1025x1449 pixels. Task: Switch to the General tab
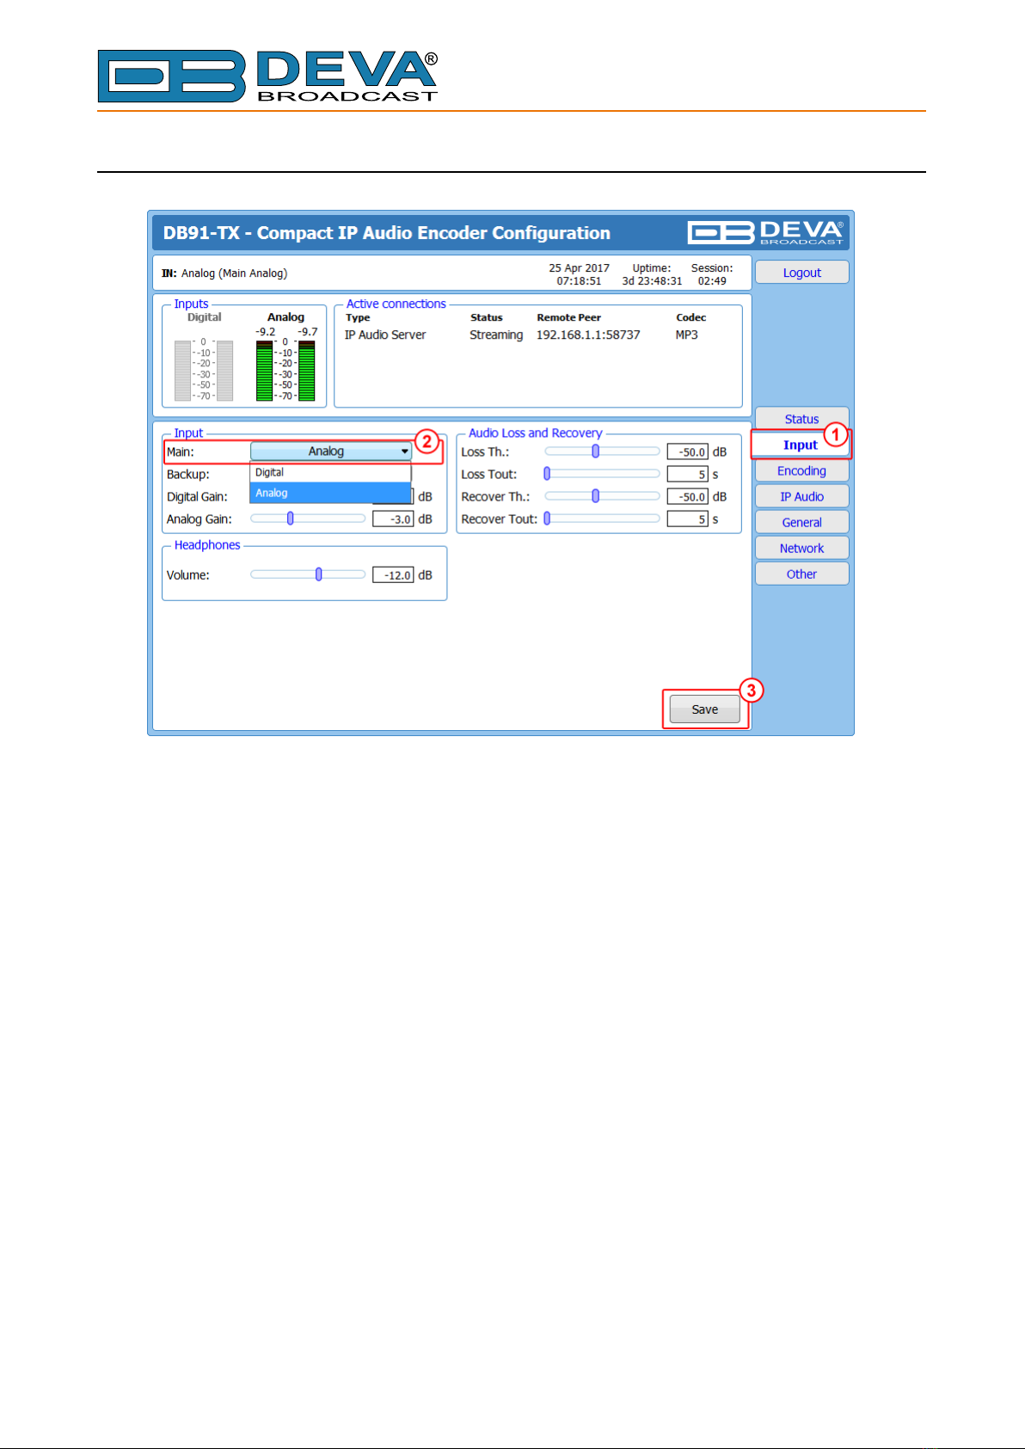pyautogui.click(x=801, y=522)
